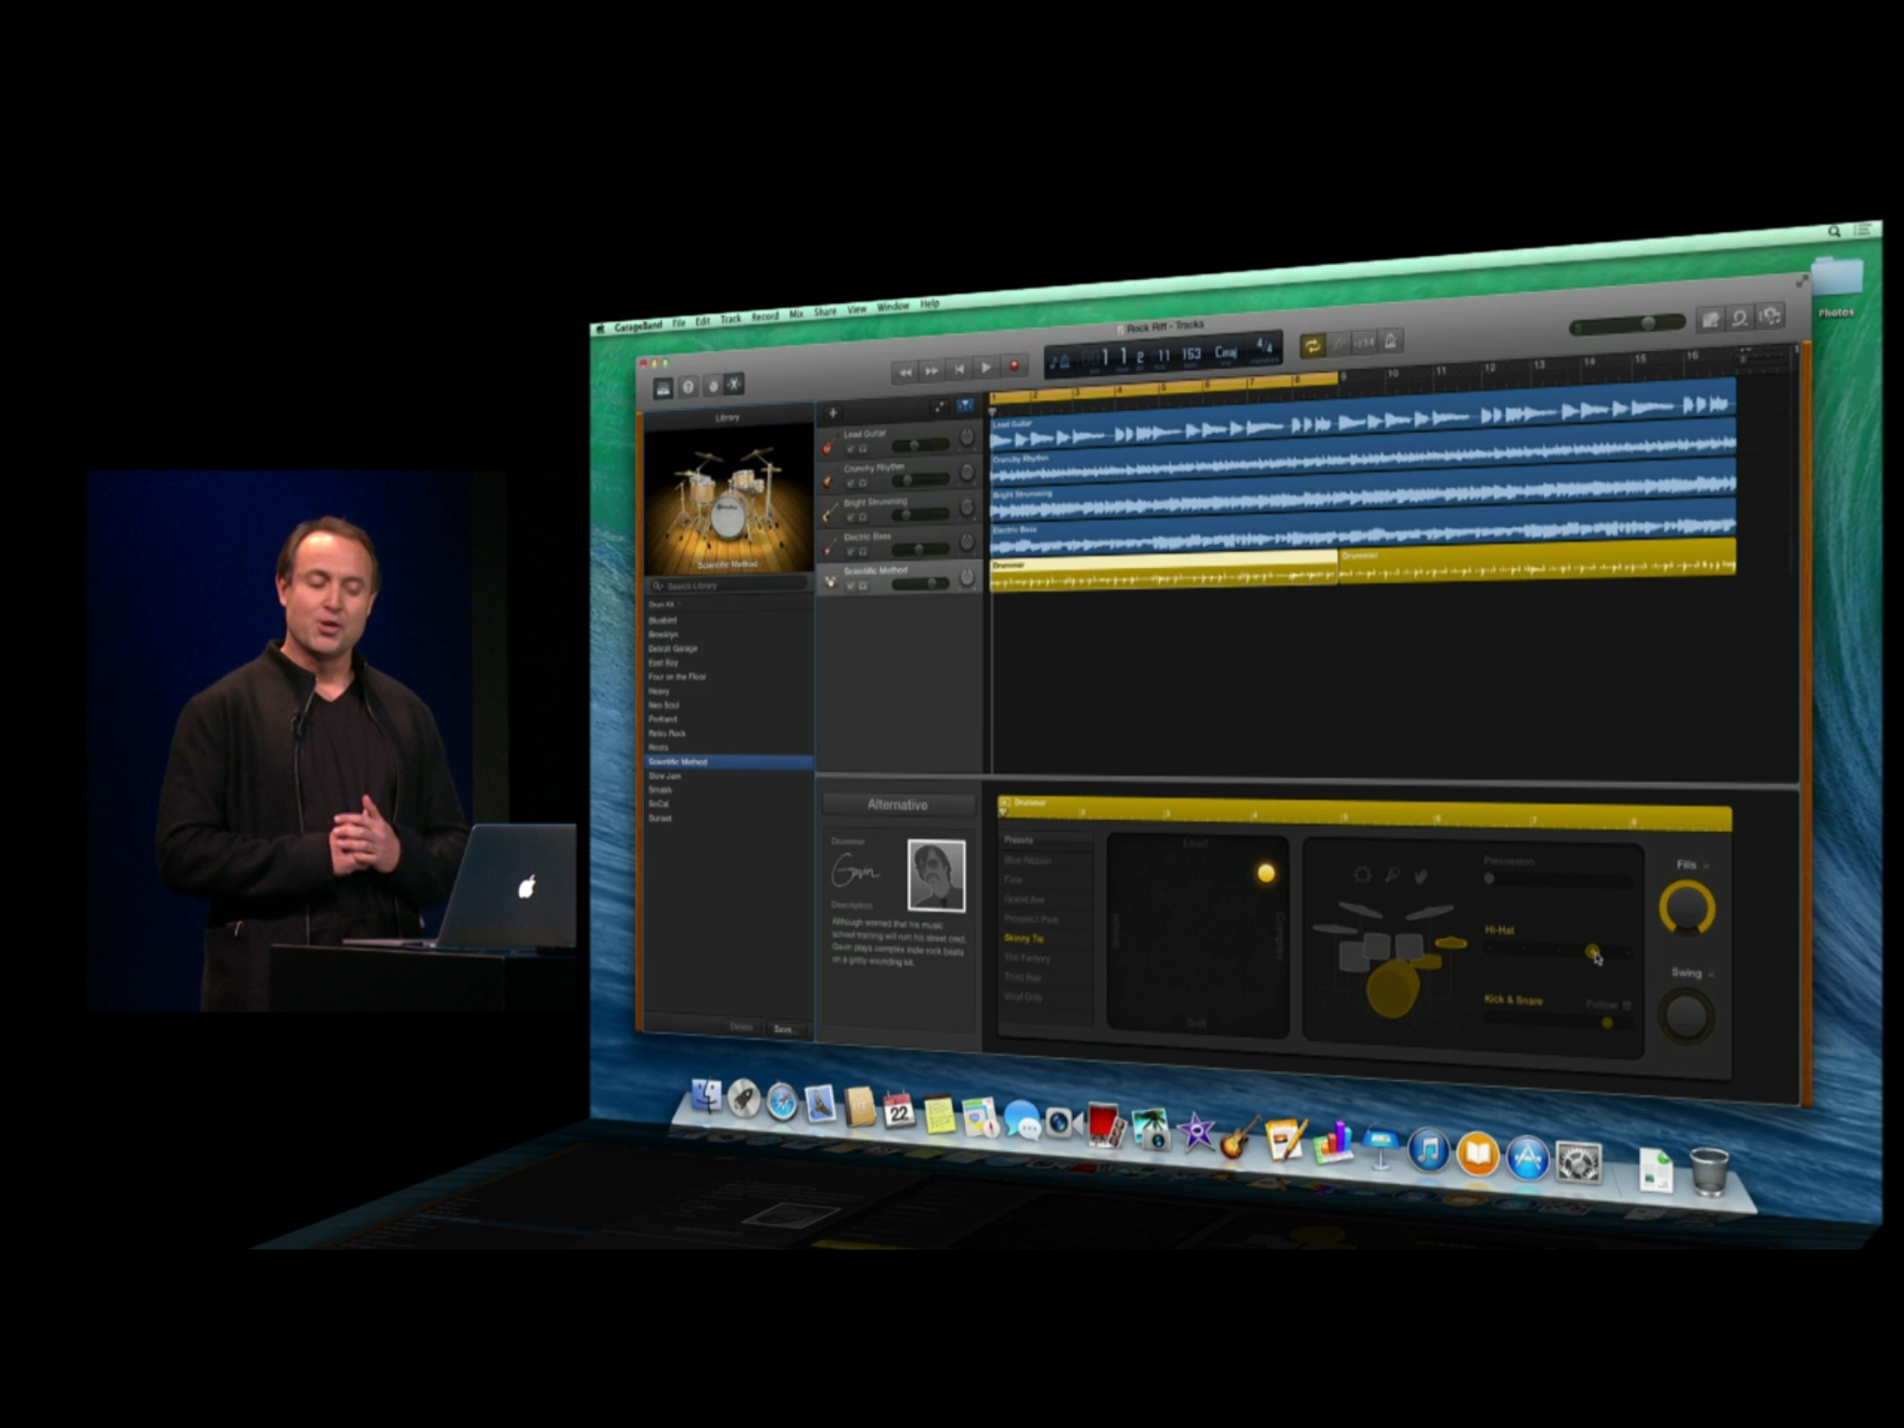This screenshot has width=1904, height=1428.
Task: Select the Electric Bass track icon
Action: [828, 548]
